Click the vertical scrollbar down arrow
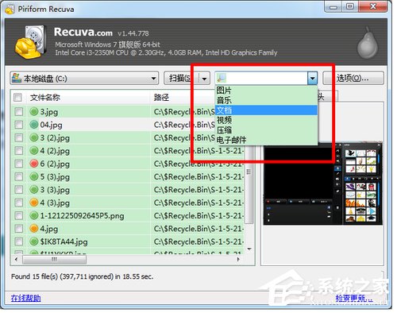The width and height of the screenshot is (397, 313). [249, 249]
